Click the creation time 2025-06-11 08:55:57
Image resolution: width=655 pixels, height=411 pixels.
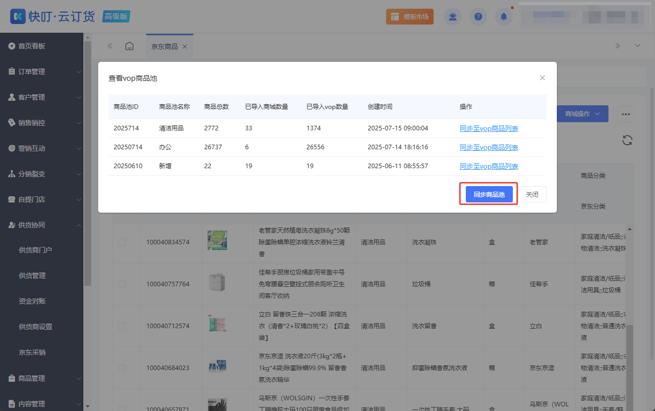398,166
